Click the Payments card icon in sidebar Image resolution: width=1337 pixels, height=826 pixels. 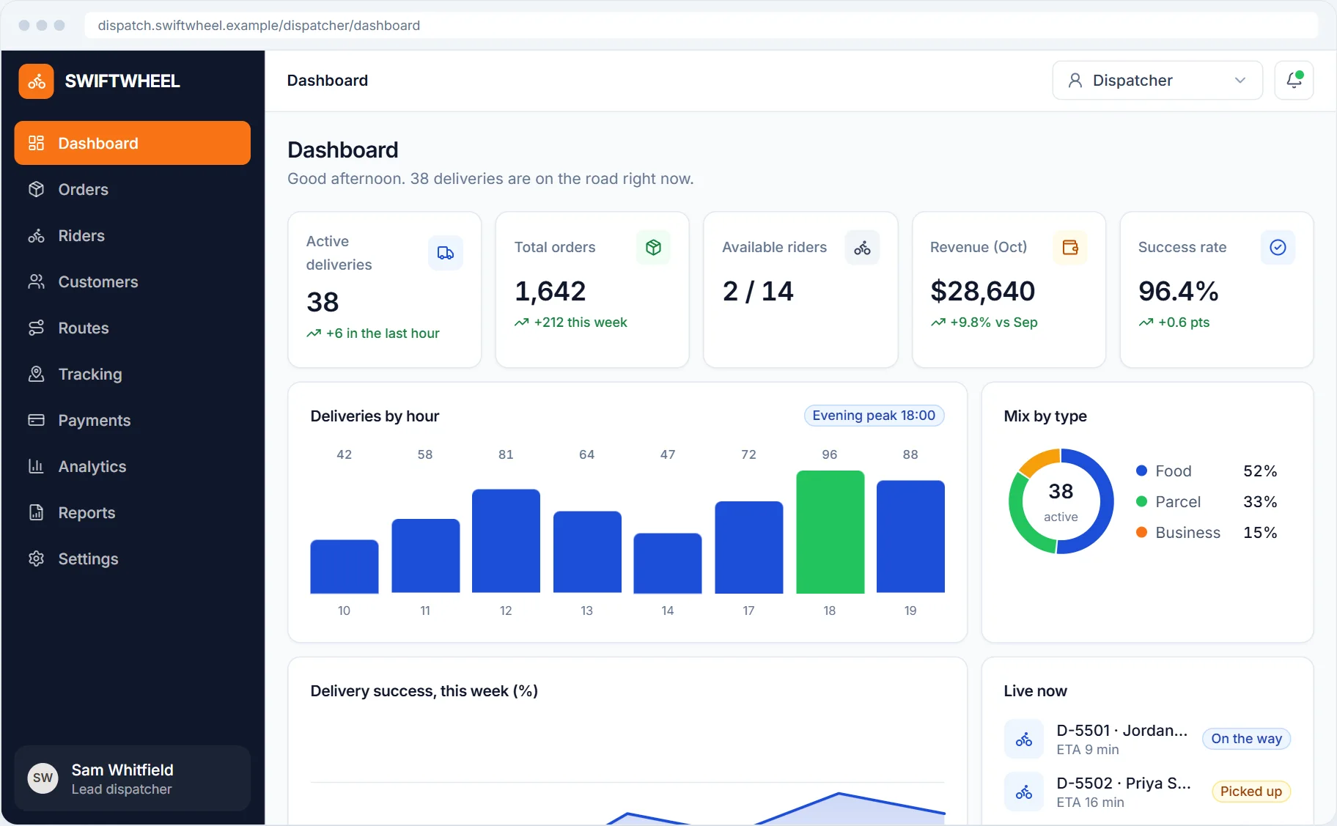coord(36,420)
